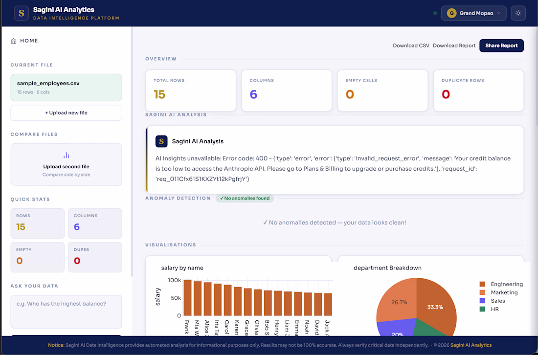Click Upload second file text

pos(66,167)
